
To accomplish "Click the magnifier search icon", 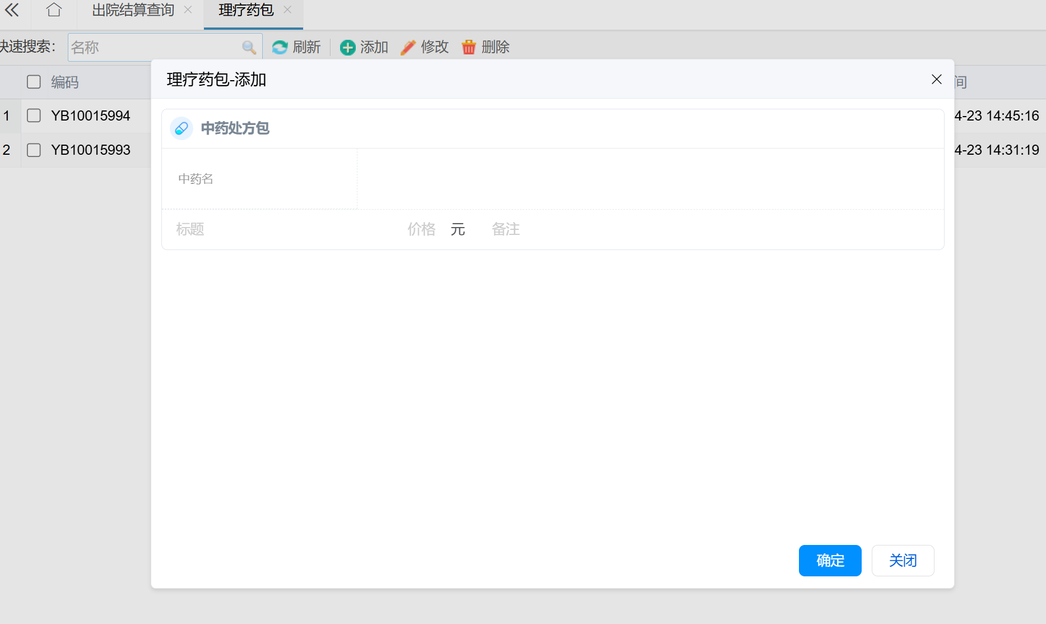I will pos(249,48).
